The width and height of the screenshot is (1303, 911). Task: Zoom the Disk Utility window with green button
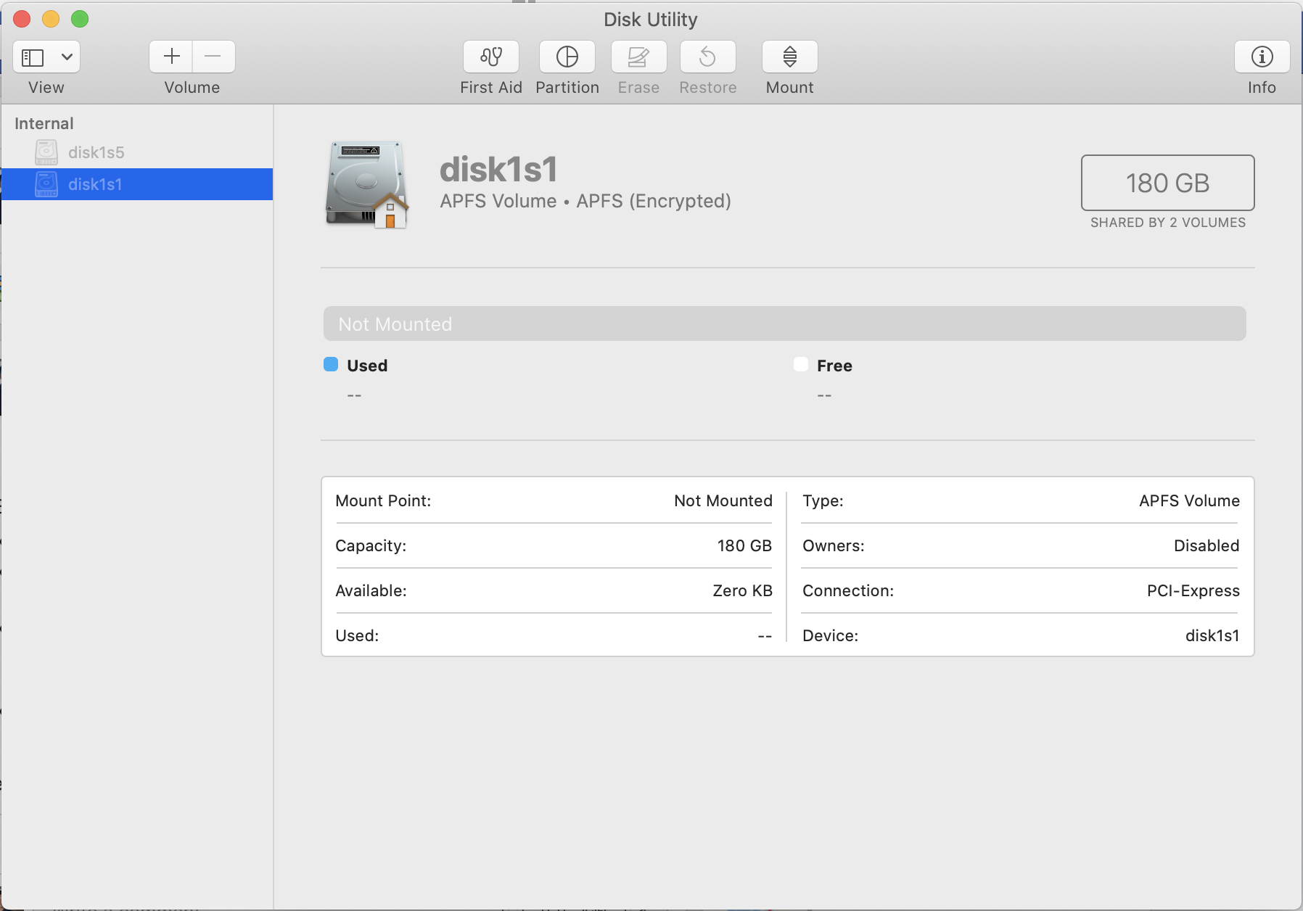click(80, 19)
